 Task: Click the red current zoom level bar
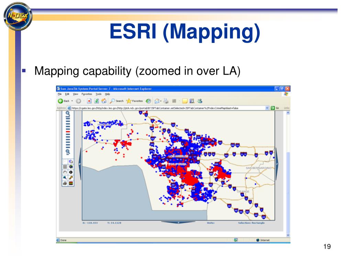[68, 131]
